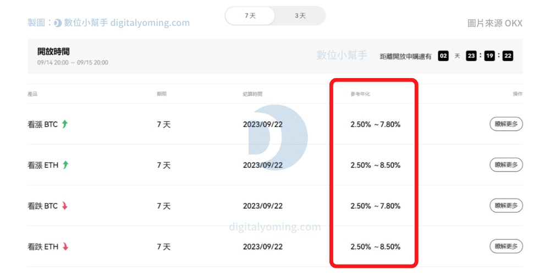Switch to the 3天 tab
The width and height of the screenshot is (550, 275).
tap(300, 16)
